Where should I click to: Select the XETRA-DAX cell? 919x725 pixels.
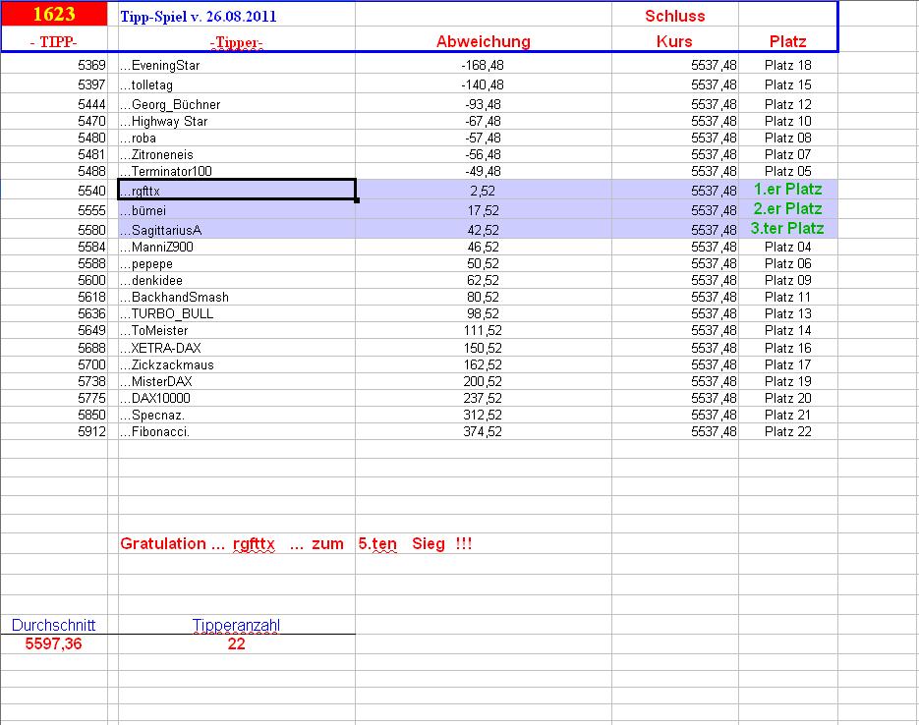[237, 348]
